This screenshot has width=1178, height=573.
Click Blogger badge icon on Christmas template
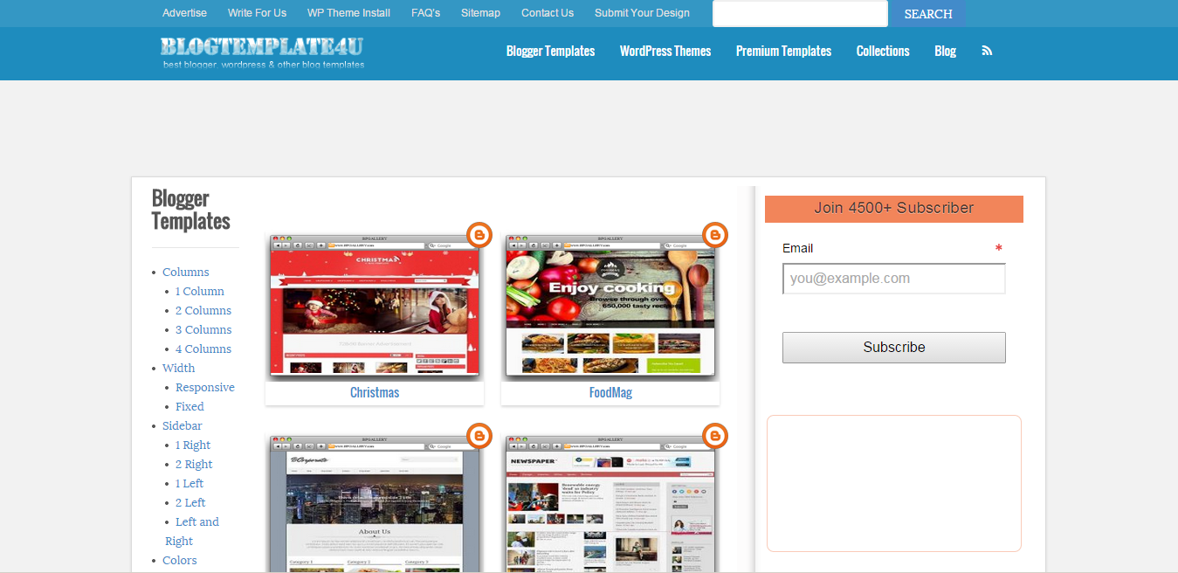click(479, 235)
